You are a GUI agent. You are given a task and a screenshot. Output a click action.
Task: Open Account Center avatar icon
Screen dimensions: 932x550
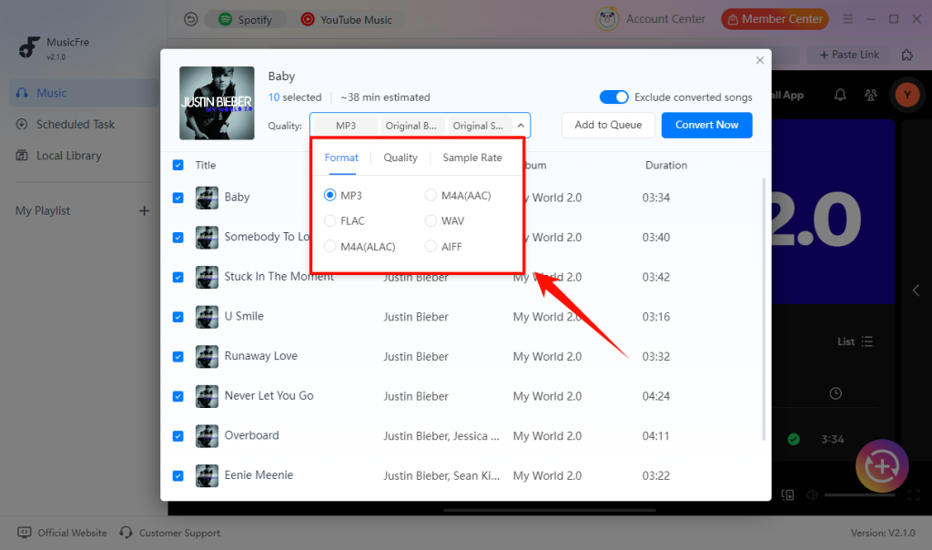click(607, 20)
